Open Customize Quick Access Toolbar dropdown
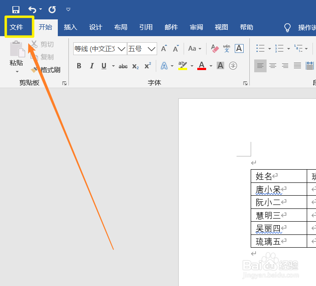 tap(68, 9)
